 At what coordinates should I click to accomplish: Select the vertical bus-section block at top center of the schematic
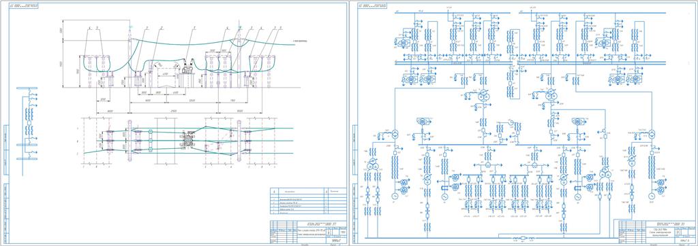click(513, 63)
